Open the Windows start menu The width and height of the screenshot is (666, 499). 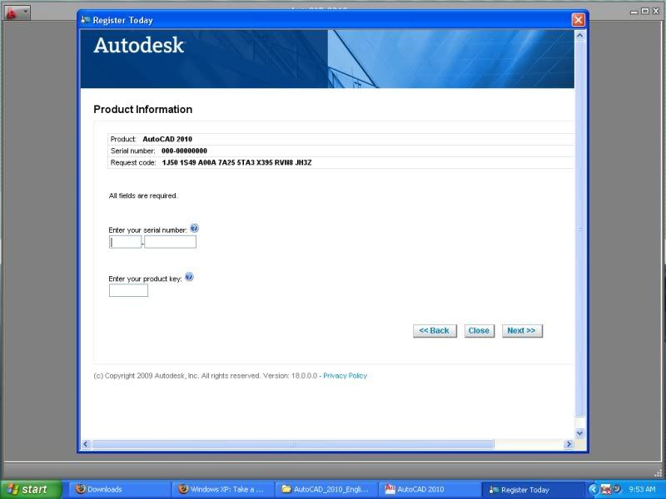pyautogui.click(x=31, y=489)
